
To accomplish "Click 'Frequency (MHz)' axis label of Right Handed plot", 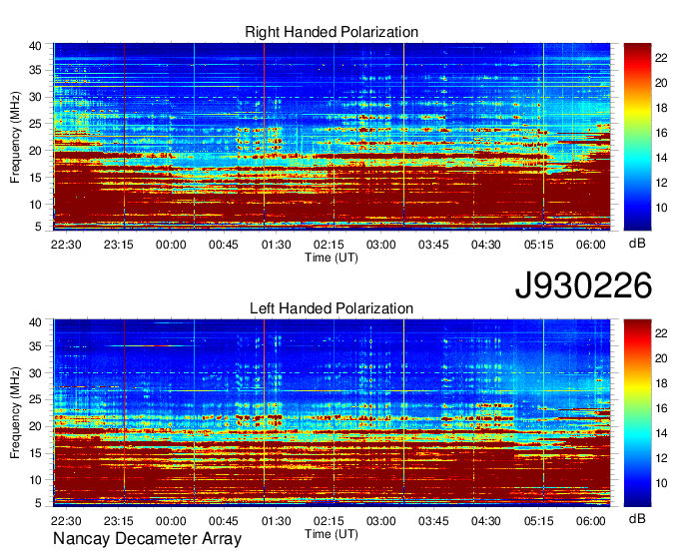I will coord(15,137).
